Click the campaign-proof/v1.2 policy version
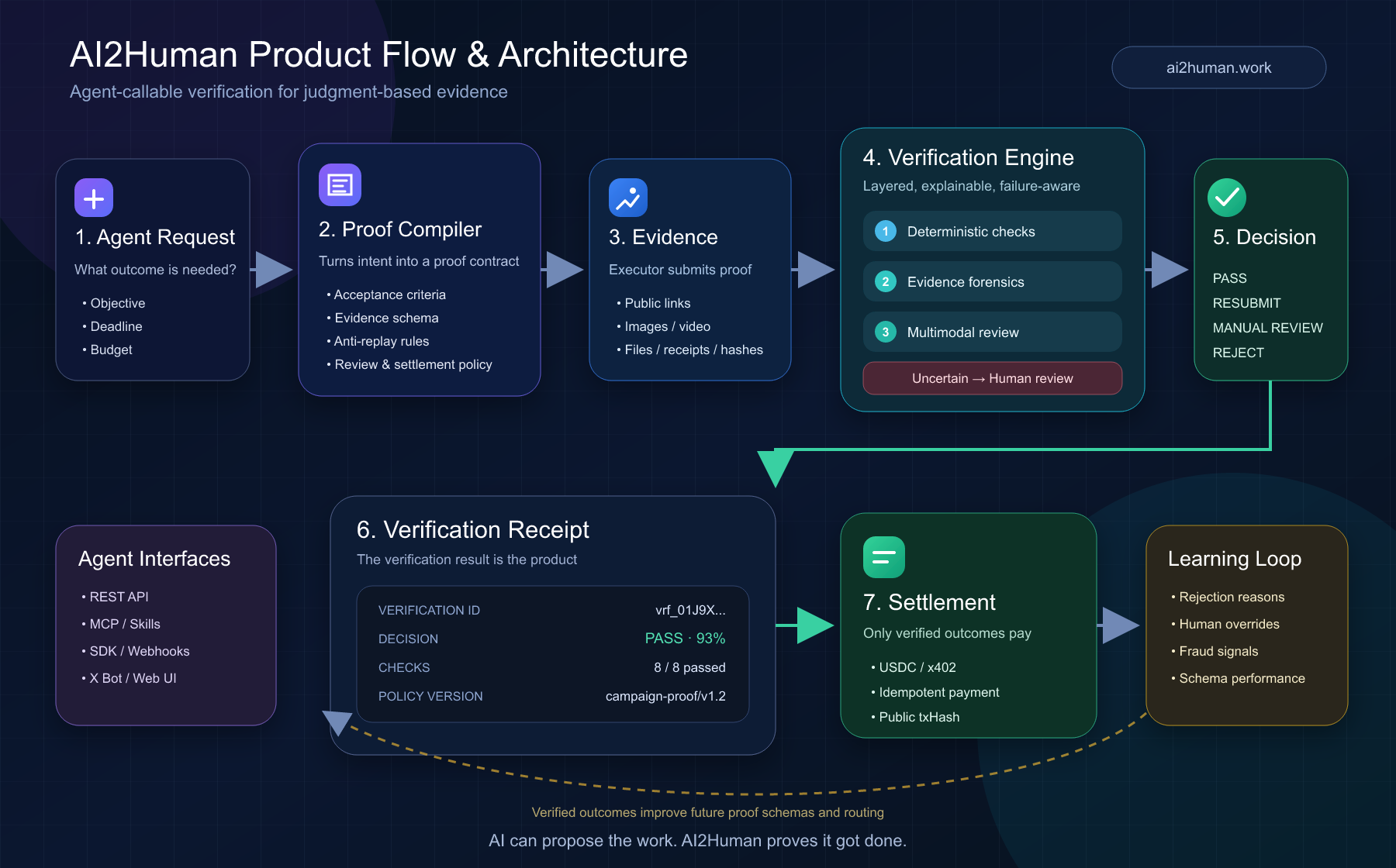The image size is (1396, 868). tap(665, 696)
